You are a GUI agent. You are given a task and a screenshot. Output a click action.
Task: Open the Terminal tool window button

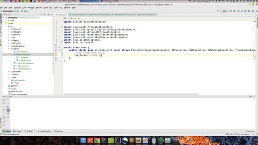click(58, 131)
